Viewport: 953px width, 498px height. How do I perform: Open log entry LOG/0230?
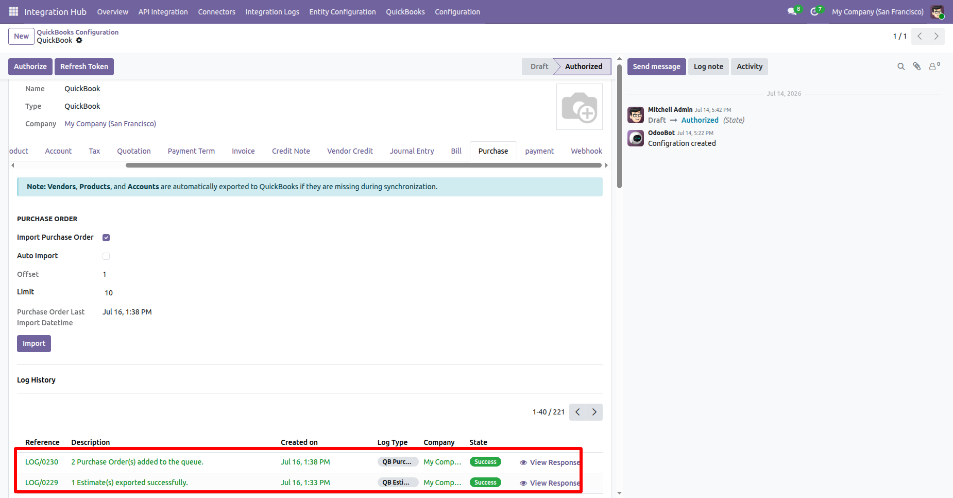[x=42, y=462]
